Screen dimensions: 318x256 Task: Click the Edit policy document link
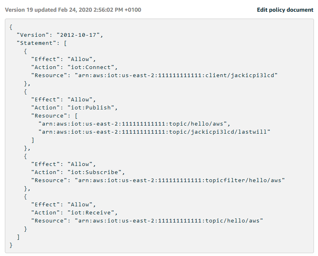(285, 10)
